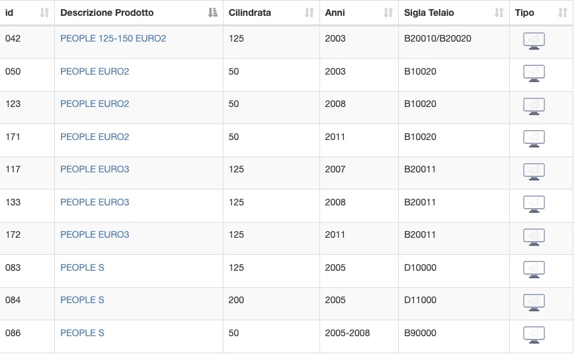Open monitor icon for row 042
Viewport: 574px width, 354px height.
[x=534, y=41]
